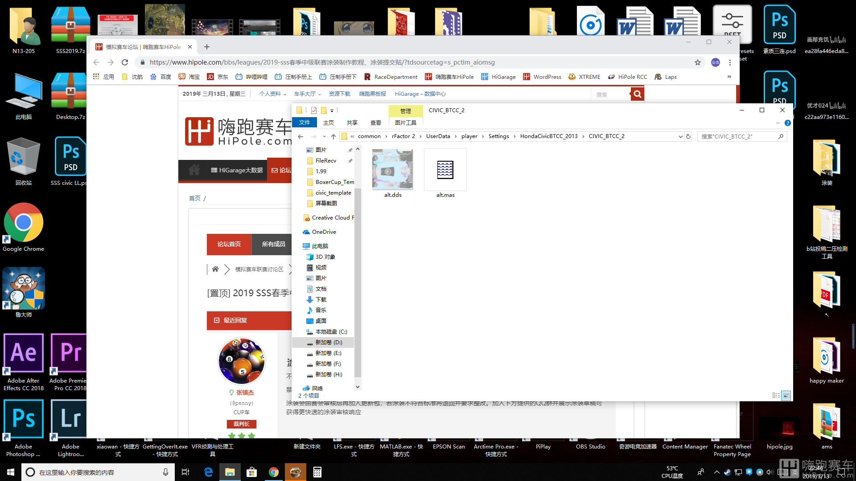Open the 图片工具 ribbon tab
The image size is (856, 481).
click(406, 122)
